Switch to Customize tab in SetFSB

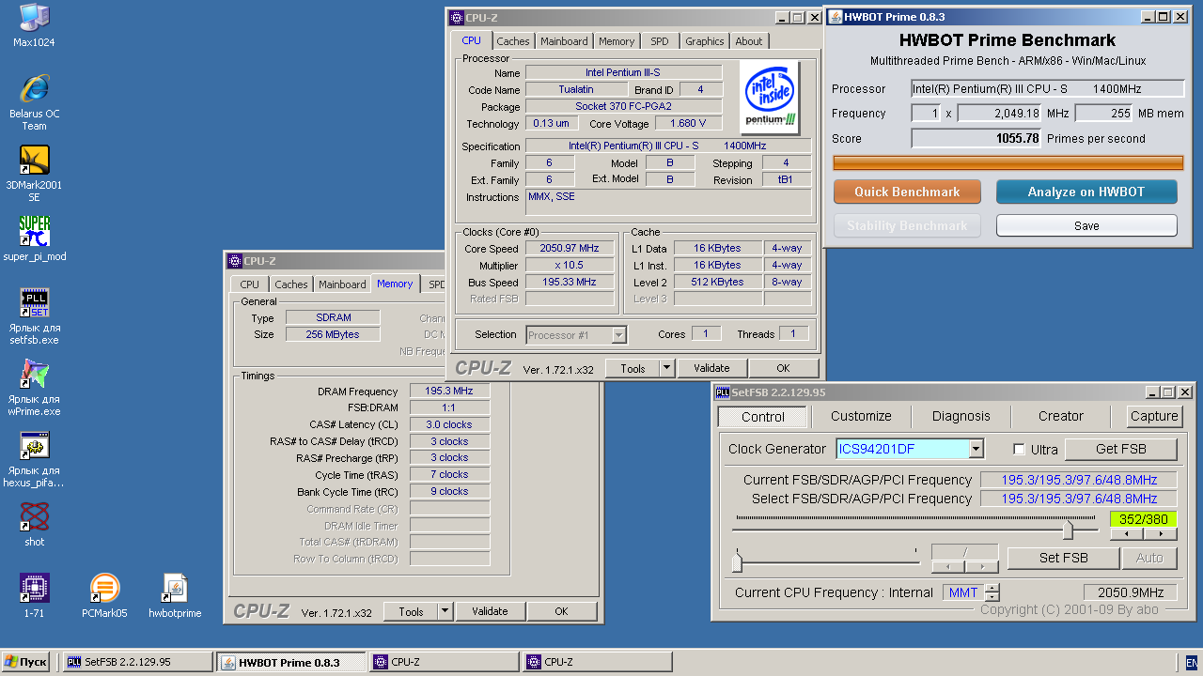pos(861,416)
